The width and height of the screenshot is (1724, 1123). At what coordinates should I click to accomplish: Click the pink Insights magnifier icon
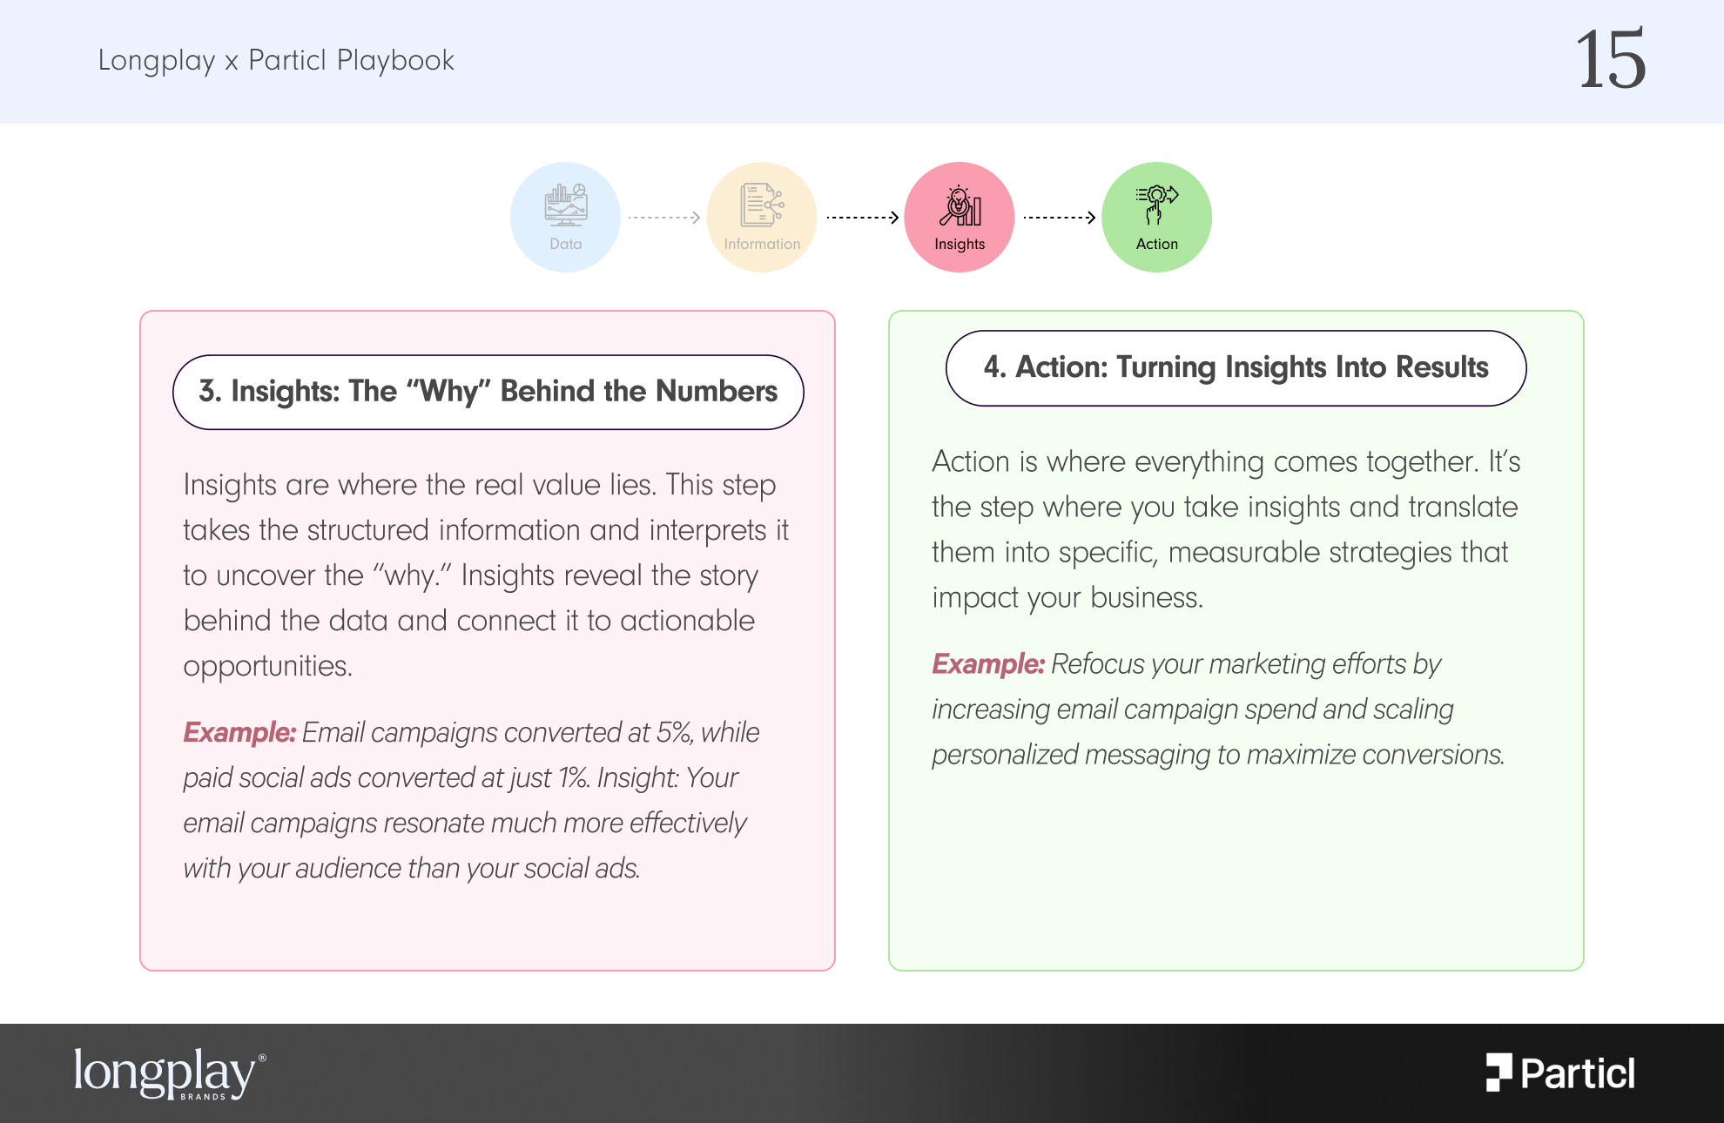tap(960, 206)
